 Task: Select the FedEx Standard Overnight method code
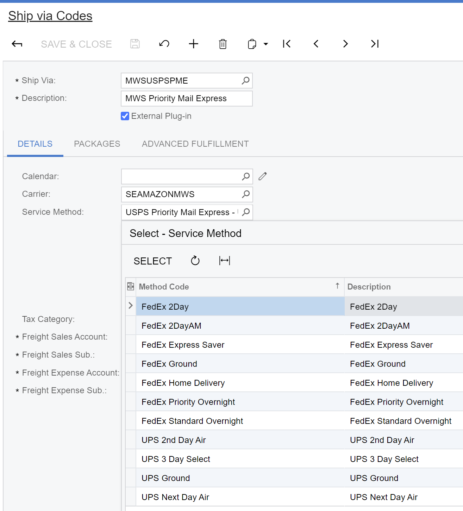click(x=240, y=421)
